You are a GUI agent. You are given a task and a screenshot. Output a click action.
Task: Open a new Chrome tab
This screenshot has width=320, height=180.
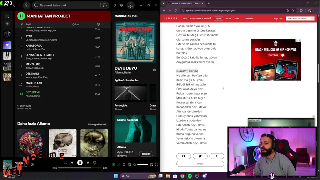pos(208,3)
